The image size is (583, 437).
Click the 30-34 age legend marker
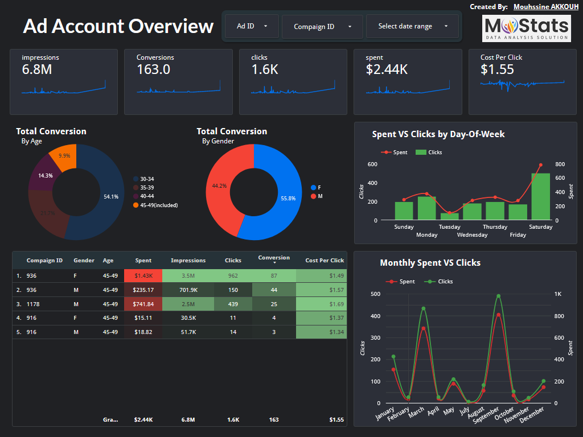(x=136, y=179)
